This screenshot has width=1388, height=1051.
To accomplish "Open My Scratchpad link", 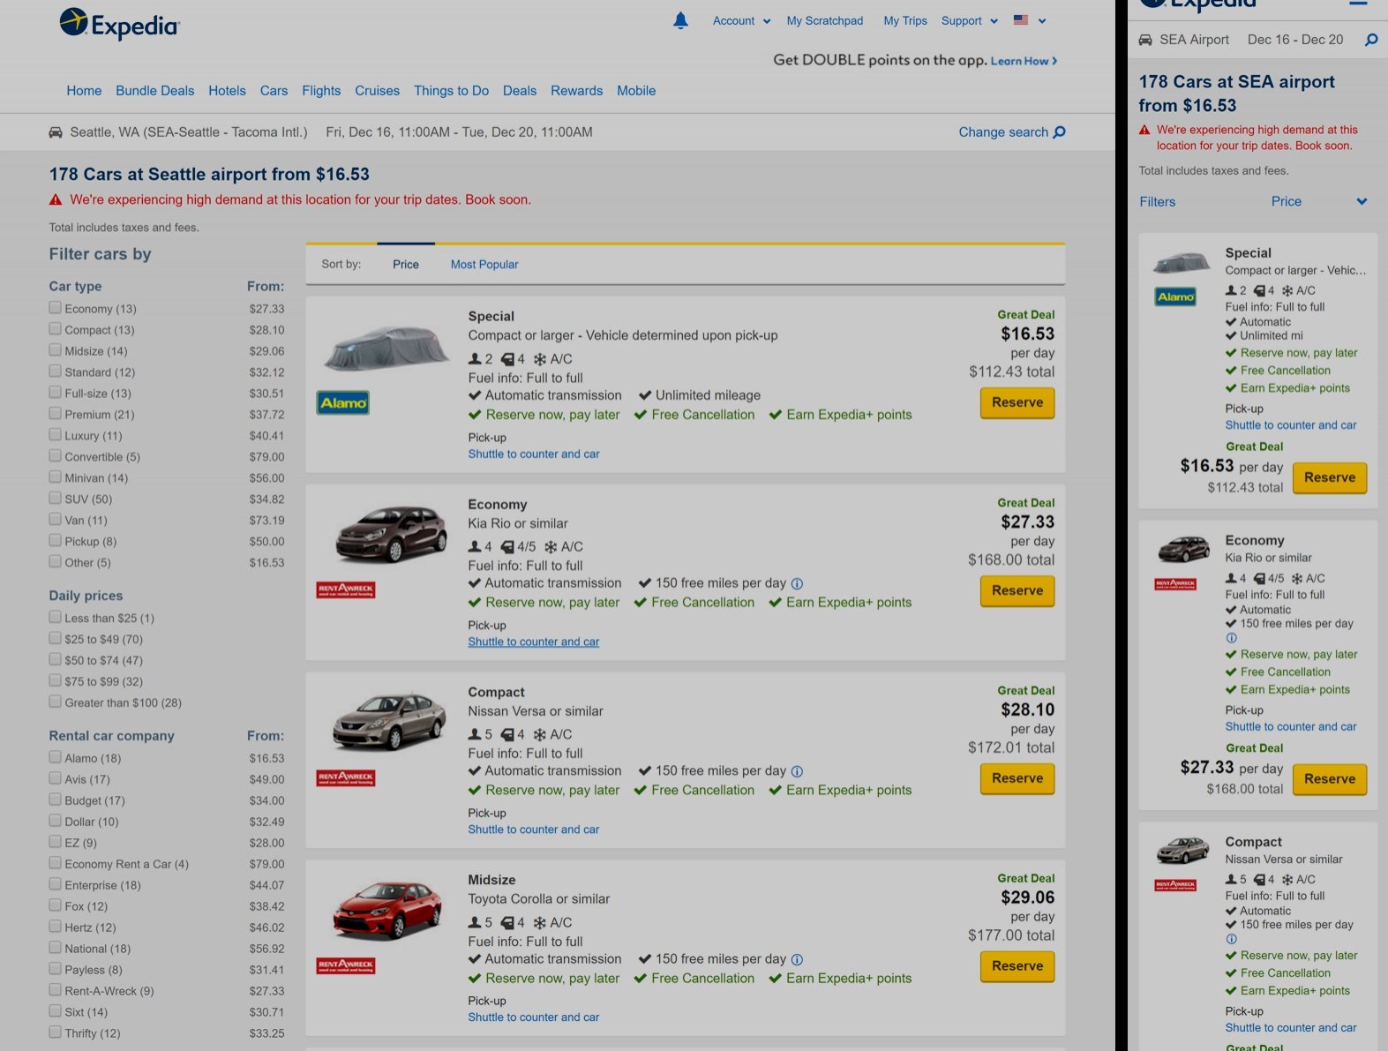I will pos(825,20).
